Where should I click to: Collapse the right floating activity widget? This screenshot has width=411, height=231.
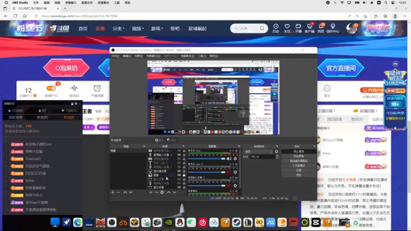(395, 64)
